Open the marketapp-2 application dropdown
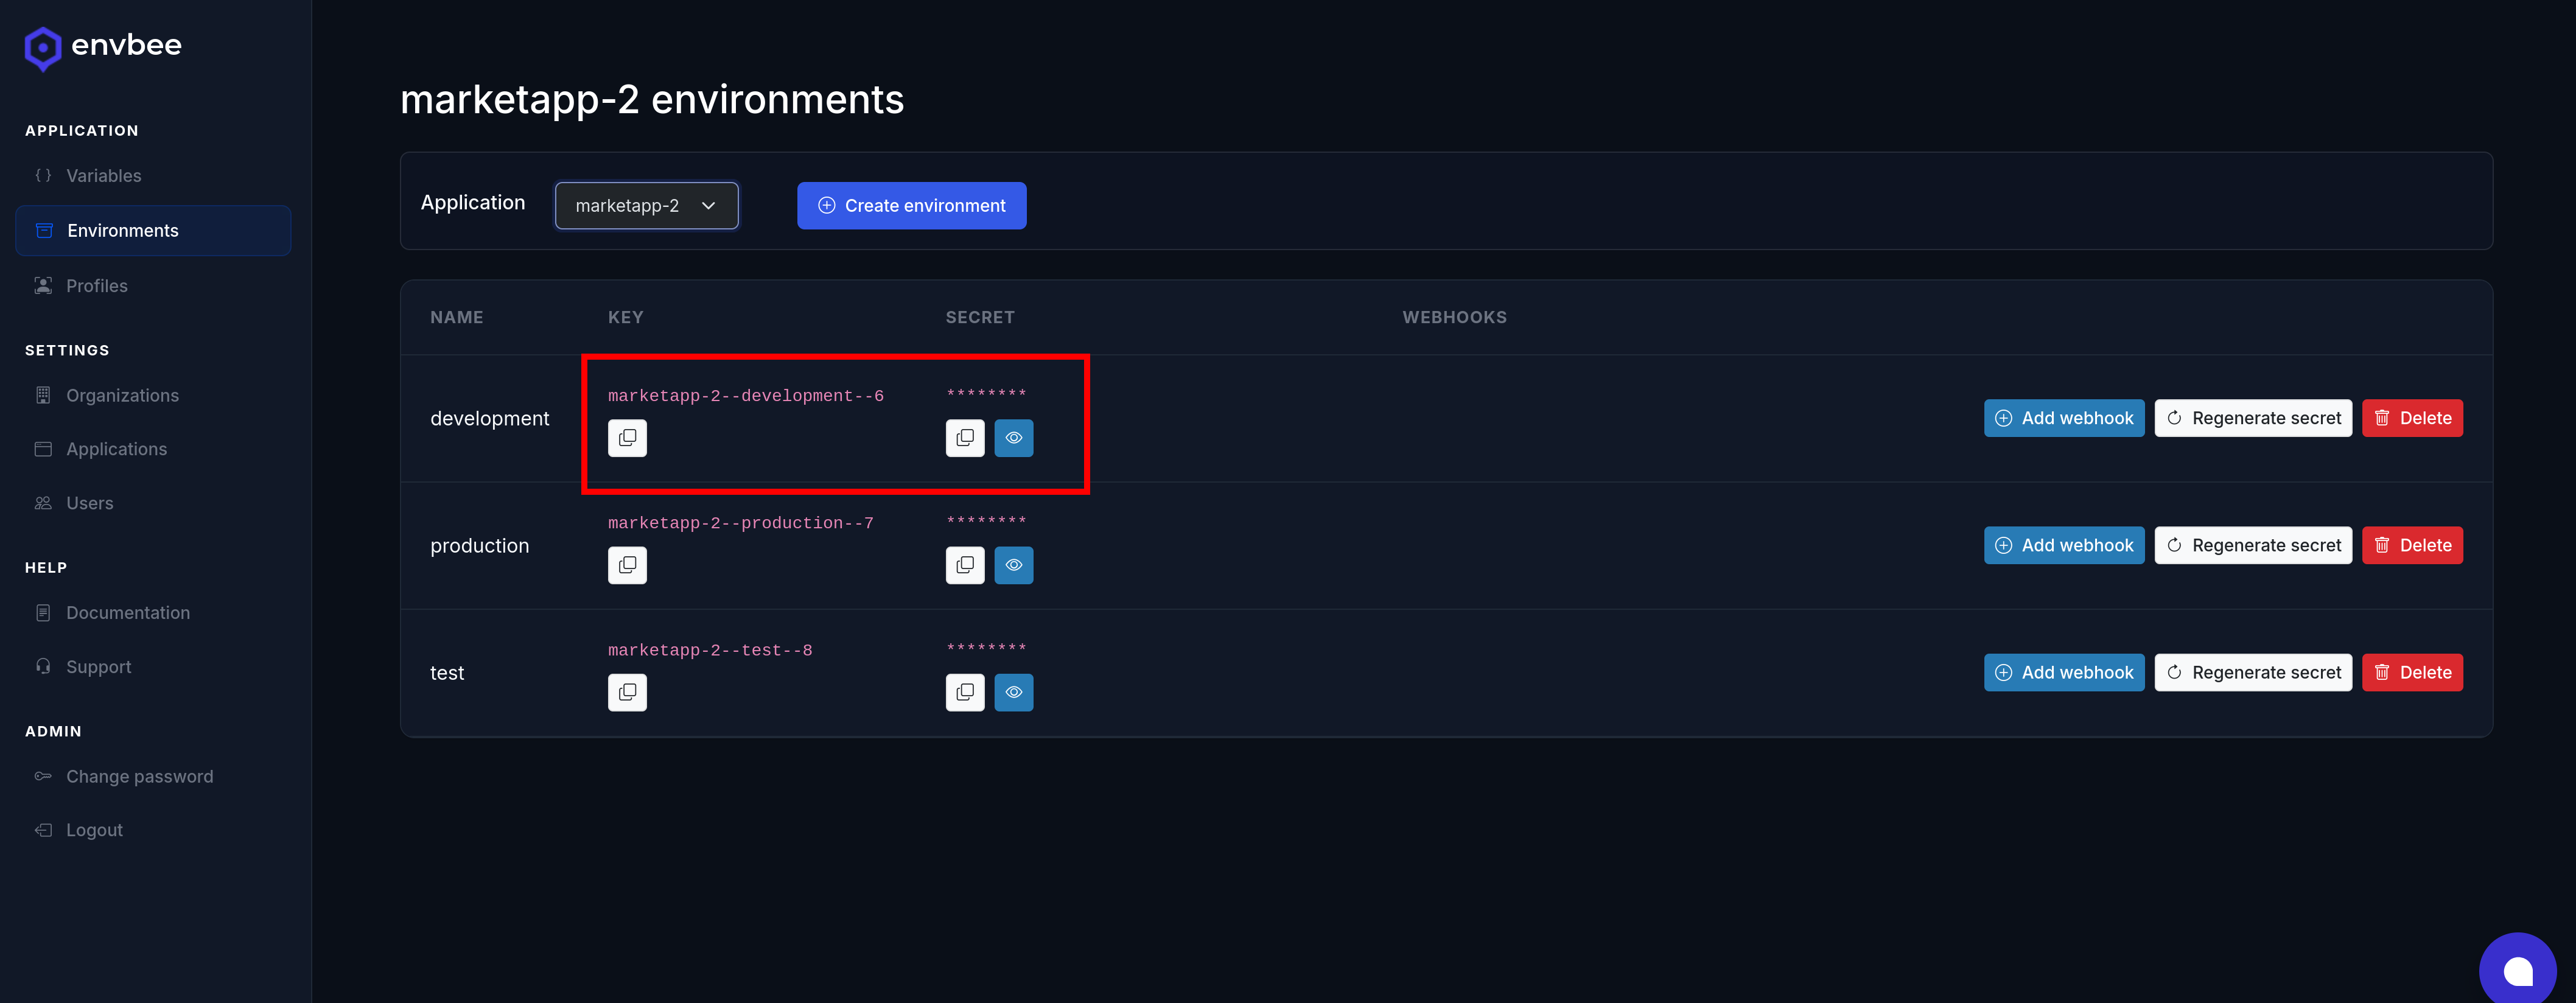The width and height of the screenshot is (2576, 1003). (x=647, y=205)
